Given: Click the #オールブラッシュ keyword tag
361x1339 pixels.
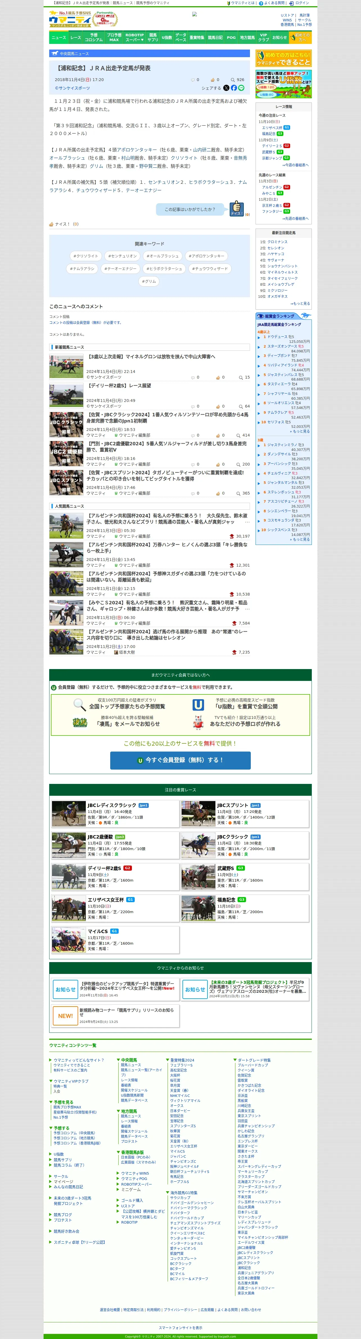Looking at the screenshot, I should click(163, 256).
